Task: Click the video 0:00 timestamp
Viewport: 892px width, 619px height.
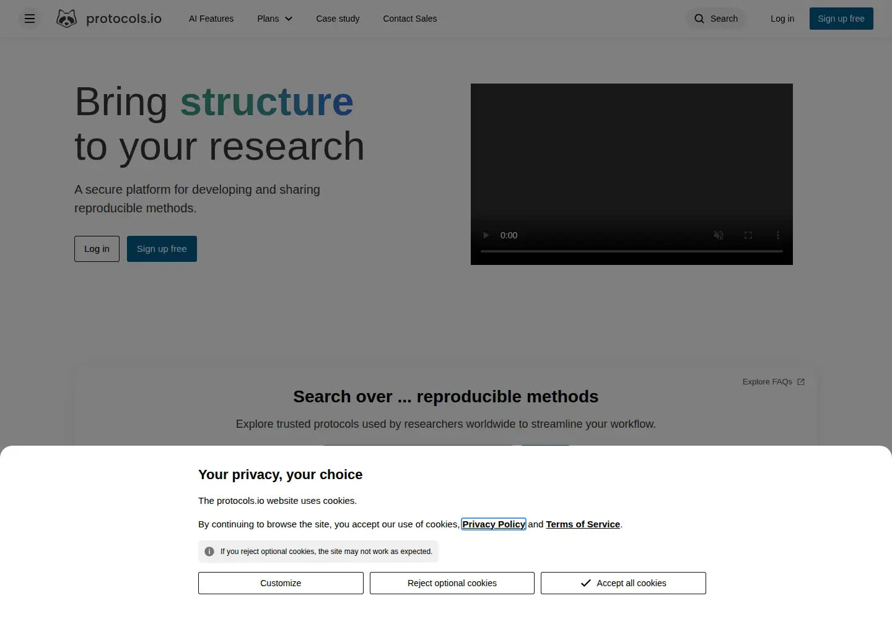Action: click(x=509, y=235)
